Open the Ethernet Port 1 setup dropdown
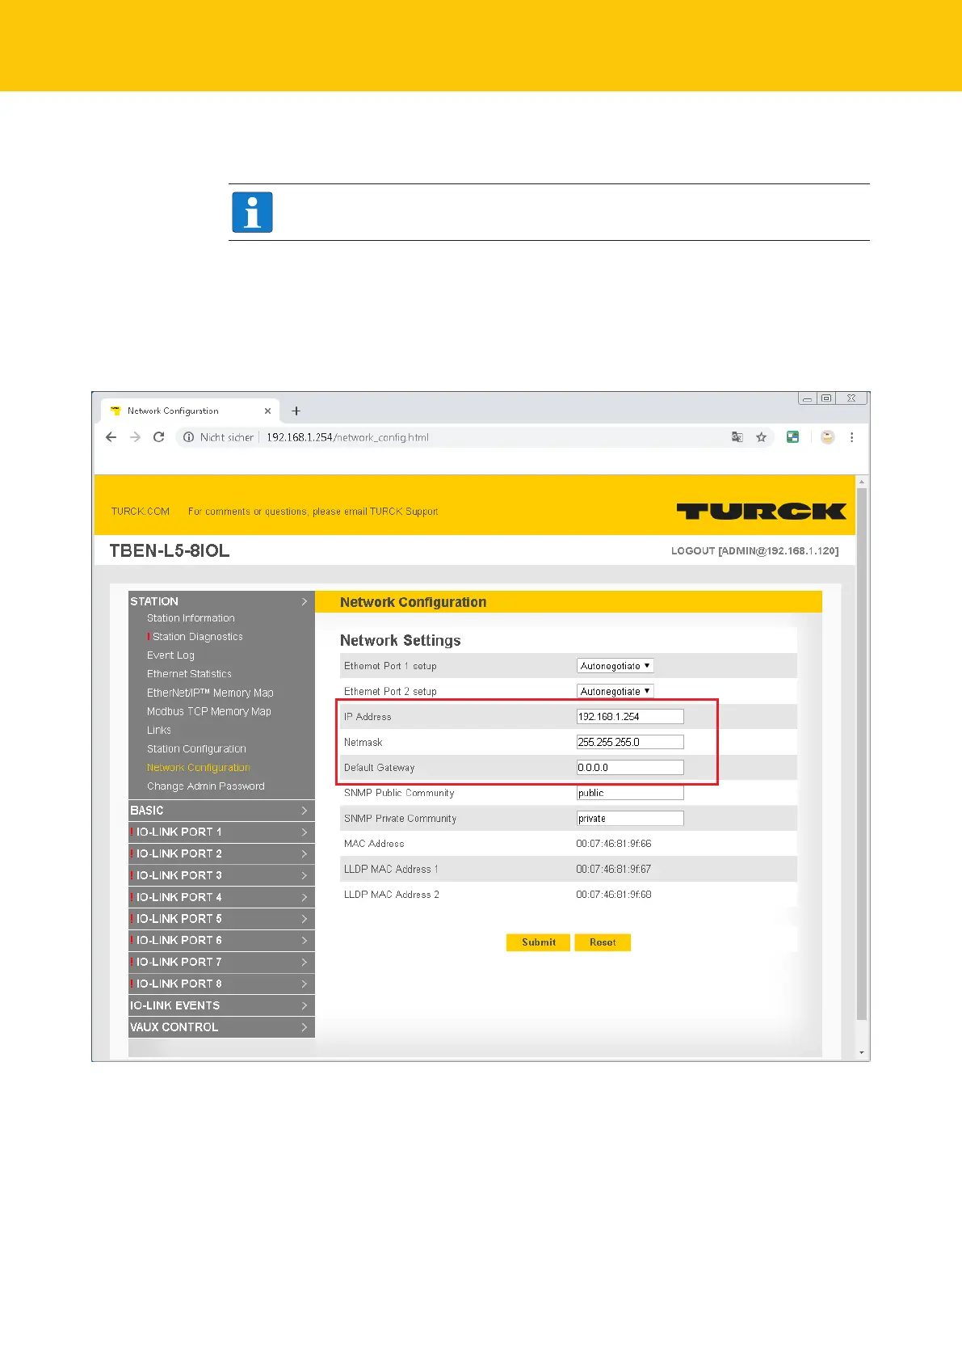962x1361 pixels. point(615,666)
